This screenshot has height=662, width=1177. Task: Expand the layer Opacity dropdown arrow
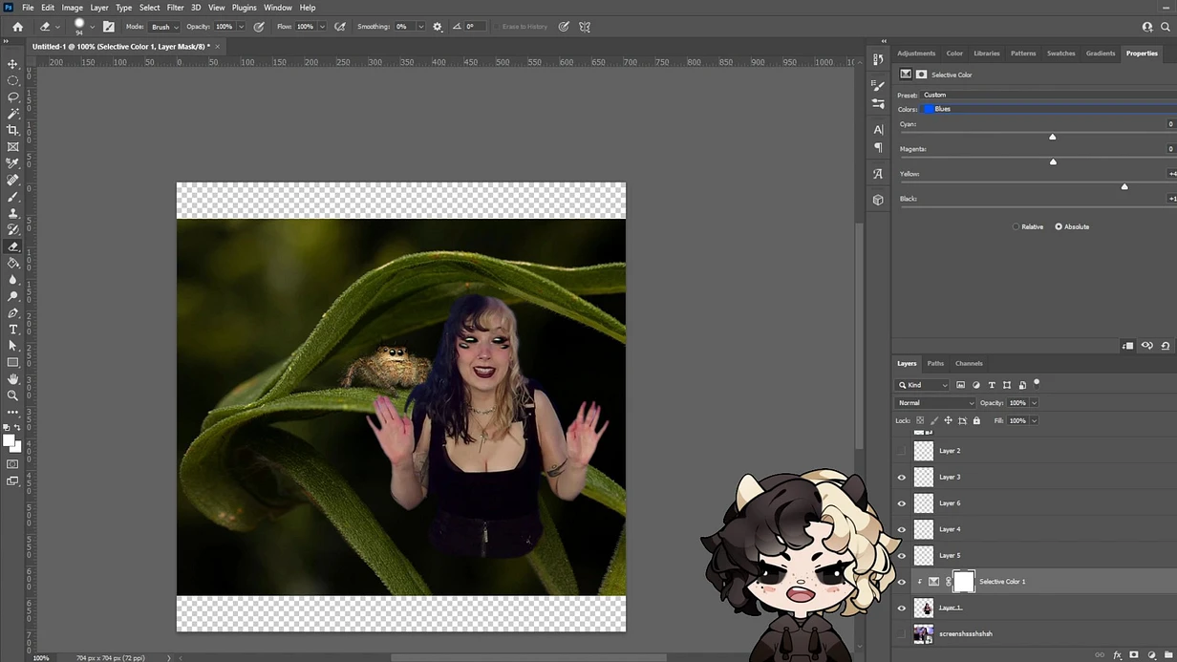tap(1034, 403)
